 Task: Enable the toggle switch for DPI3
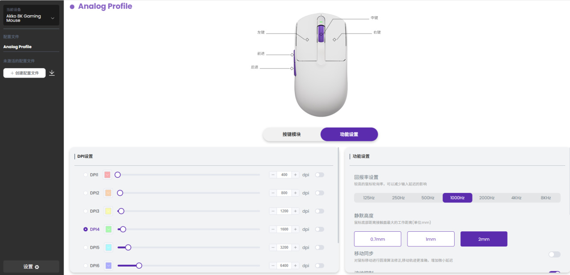[x=319, y=211]
